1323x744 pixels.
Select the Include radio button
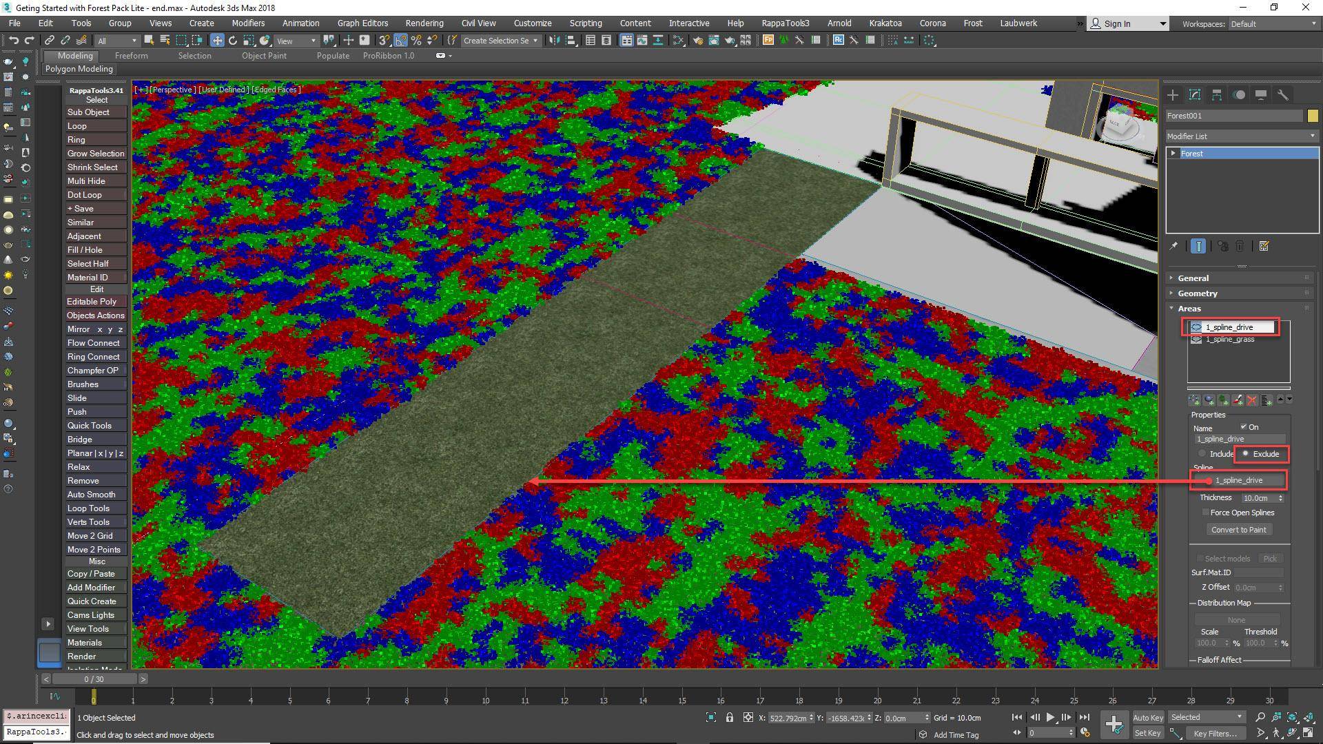[x=1202, y=454]
